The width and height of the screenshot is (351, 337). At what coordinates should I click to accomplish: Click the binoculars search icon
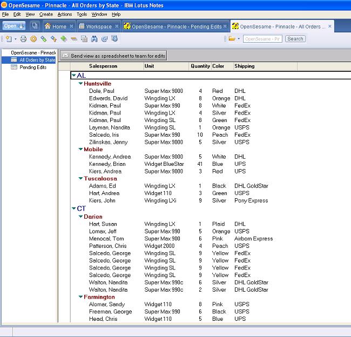(x=94, y=39)
